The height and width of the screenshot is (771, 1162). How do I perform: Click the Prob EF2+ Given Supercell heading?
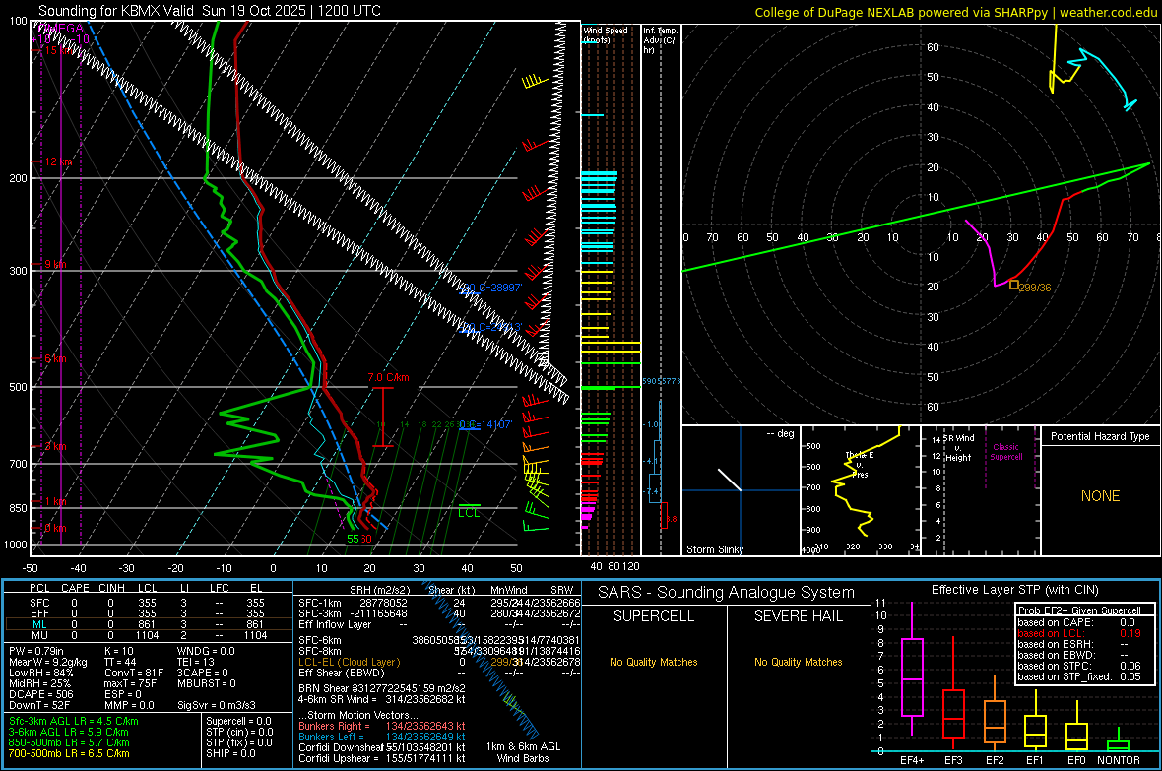pos(1079,610)
